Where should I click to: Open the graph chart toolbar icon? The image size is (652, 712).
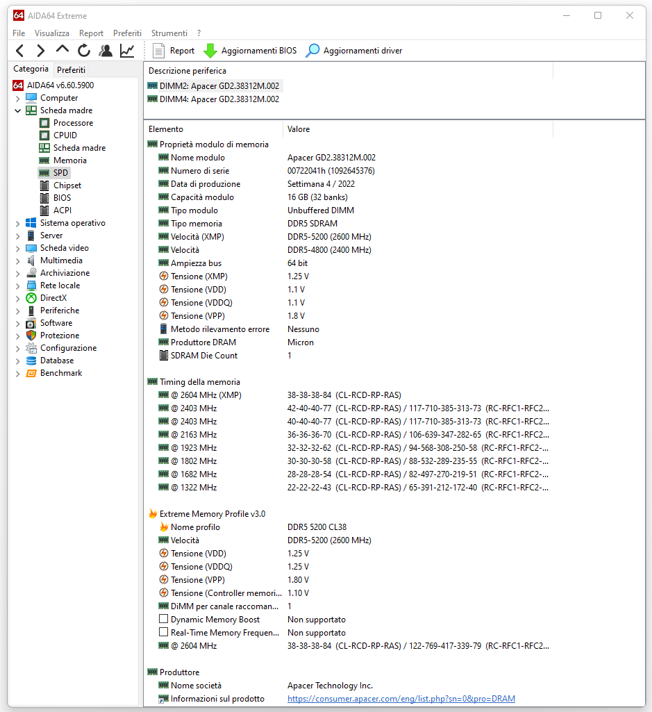tap(127, 51)
